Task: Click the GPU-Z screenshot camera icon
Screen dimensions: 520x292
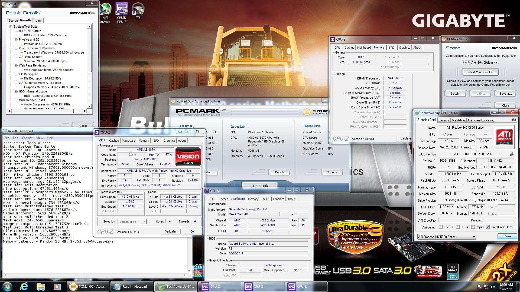Action: coord(513,120)
